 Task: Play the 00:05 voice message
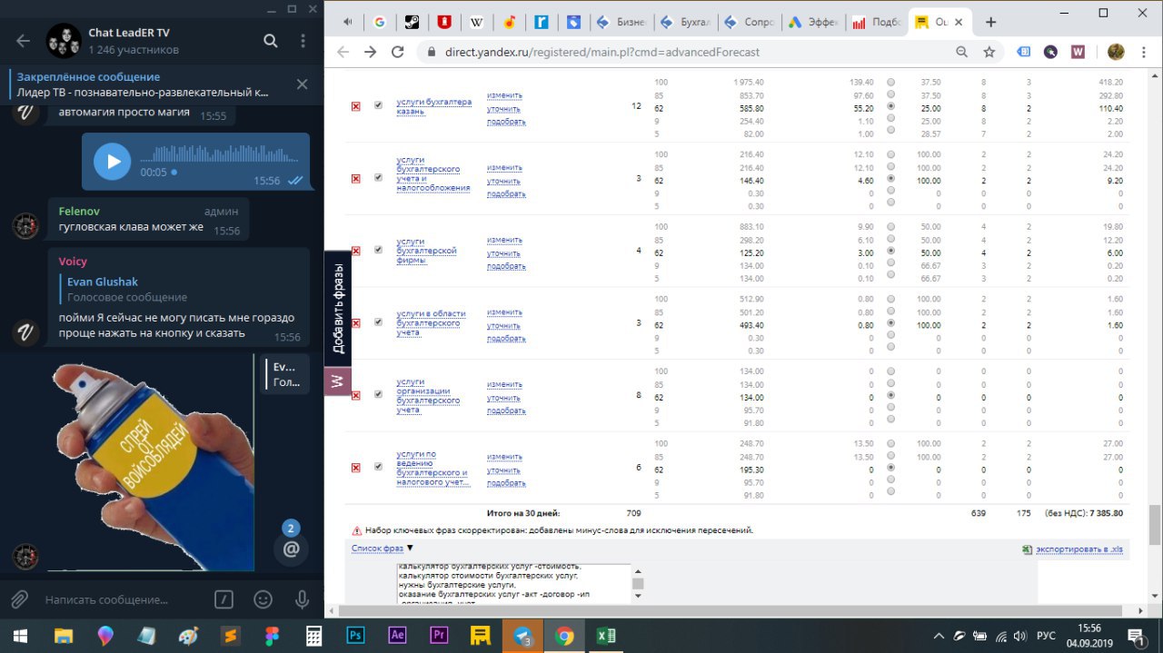point(113,162)
